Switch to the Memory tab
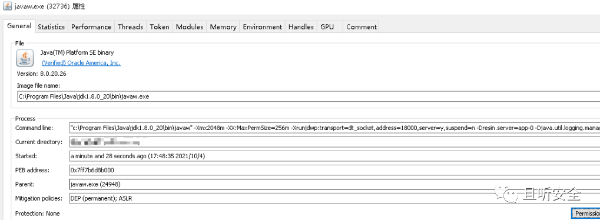The height and width of the screenshot is (220, 600). (x=223, y=27)
